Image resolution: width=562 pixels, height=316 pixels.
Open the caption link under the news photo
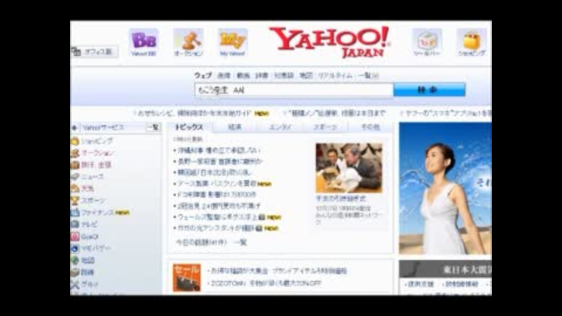[341, 198]
